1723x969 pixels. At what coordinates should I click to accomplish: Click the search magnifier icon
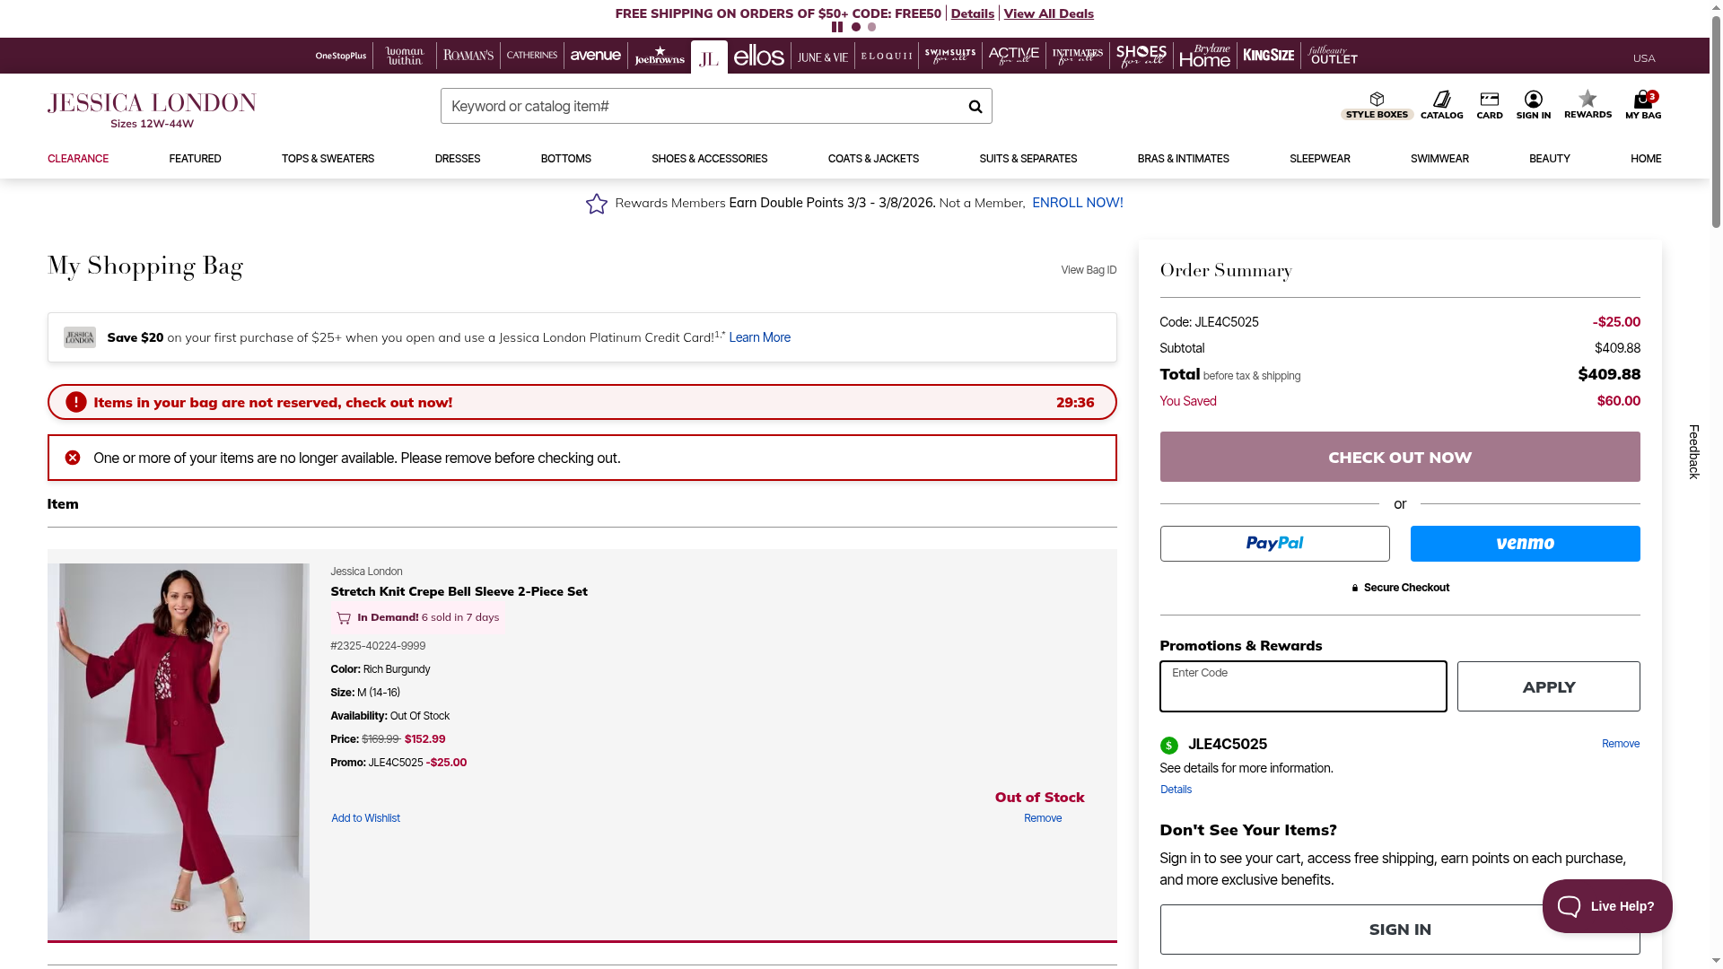tap(975, 107)
